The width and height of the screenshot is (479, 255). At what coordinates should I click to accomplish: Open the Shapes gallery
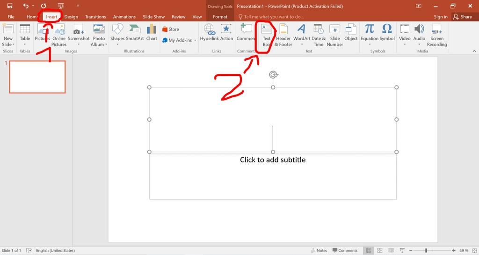(x=117, y=35)
